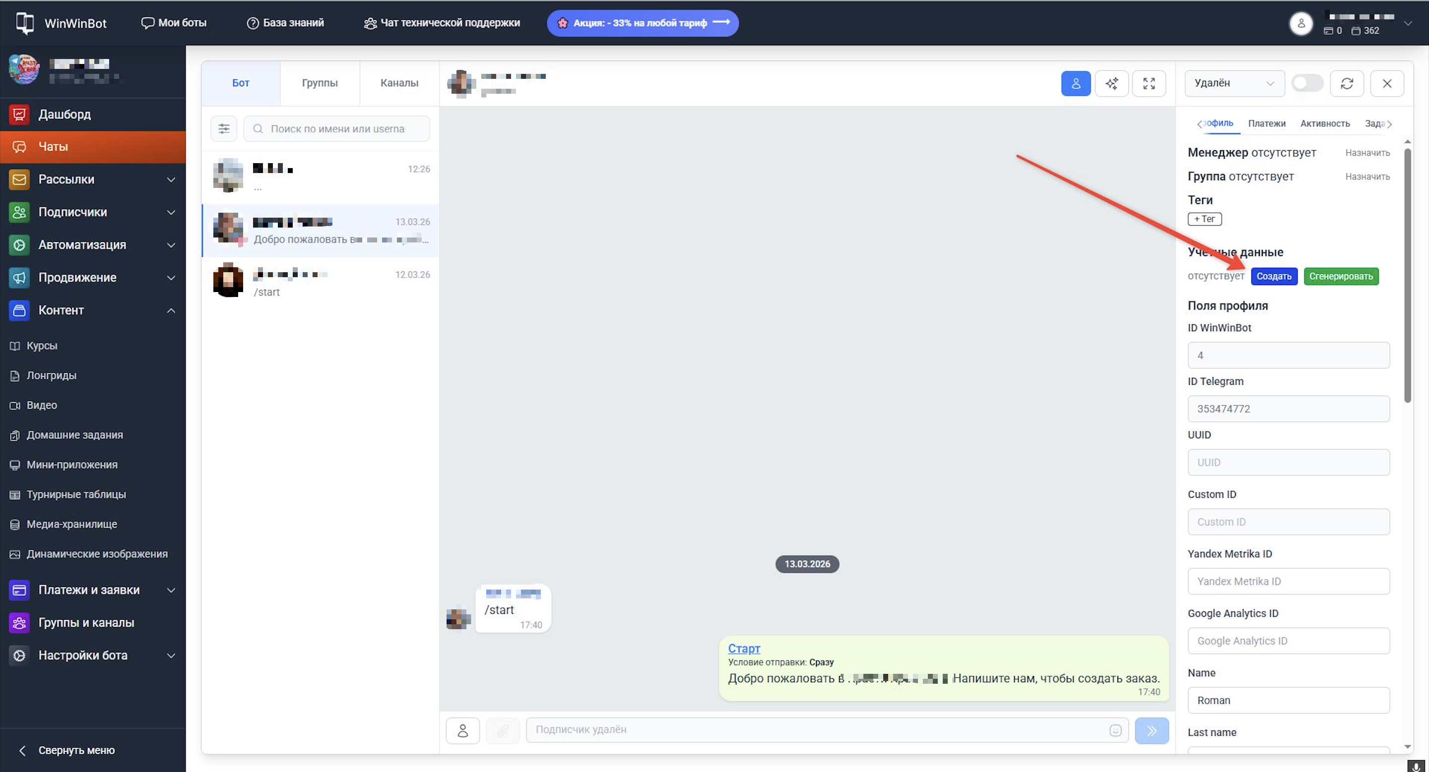Switch to the Группы tab
This screenshot has height=772, width=1429.
[320, 83]
